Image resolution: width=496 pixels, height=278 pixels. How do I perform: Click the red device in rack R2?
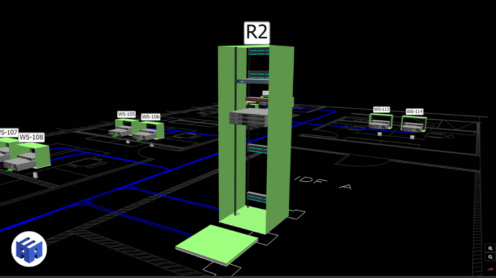click(257, 101)
